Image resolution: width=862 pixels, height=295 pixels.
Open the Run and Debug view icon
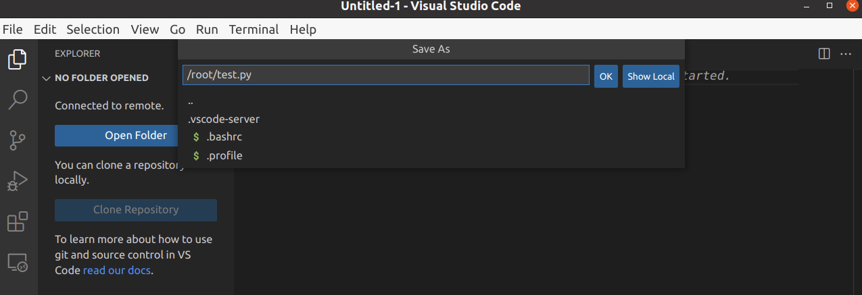coord(18,181)
